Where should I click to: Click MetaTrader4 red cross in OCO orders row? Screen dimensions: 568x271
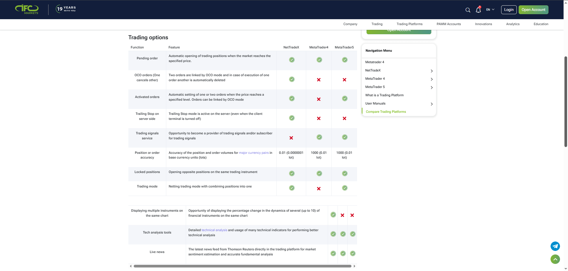319,80
